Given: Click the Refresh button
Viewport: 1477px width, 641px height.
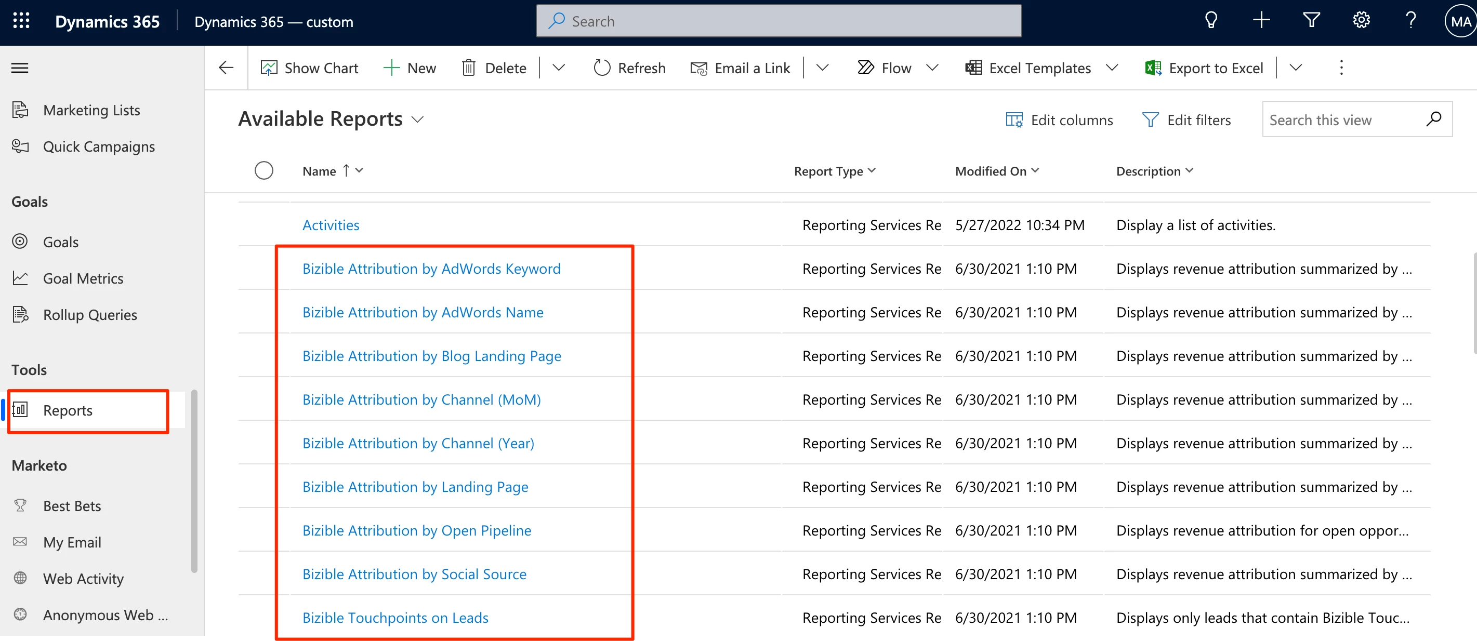Looking at the screenshot, I should pyautogui.click(x=629, y=68).
